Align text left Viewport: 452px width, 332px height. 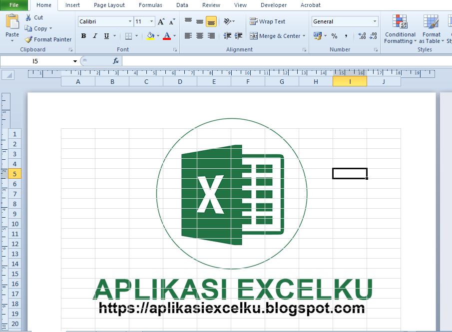click(x=188, y=36)
